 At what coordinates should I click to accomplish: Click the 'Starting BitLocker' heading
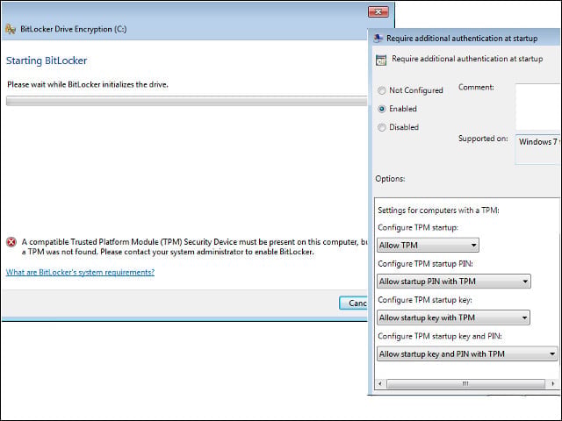[x=47, y=61]
